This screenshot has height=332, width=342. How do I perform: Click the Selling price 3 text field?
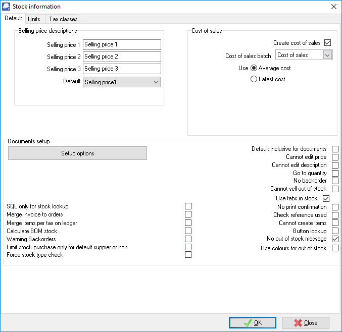tap(122, 69)
